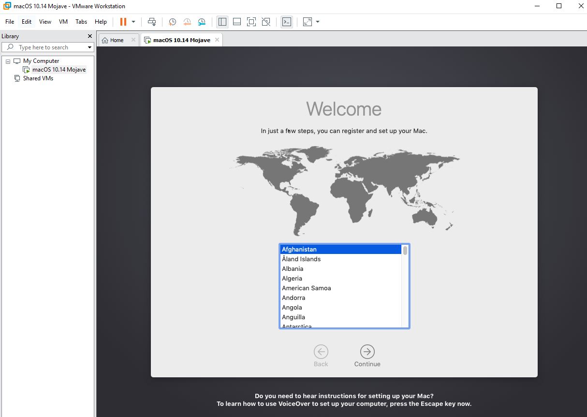587x417 pixels.
Task: Collapse the My Computer tree node
Action: coord(7,60)
